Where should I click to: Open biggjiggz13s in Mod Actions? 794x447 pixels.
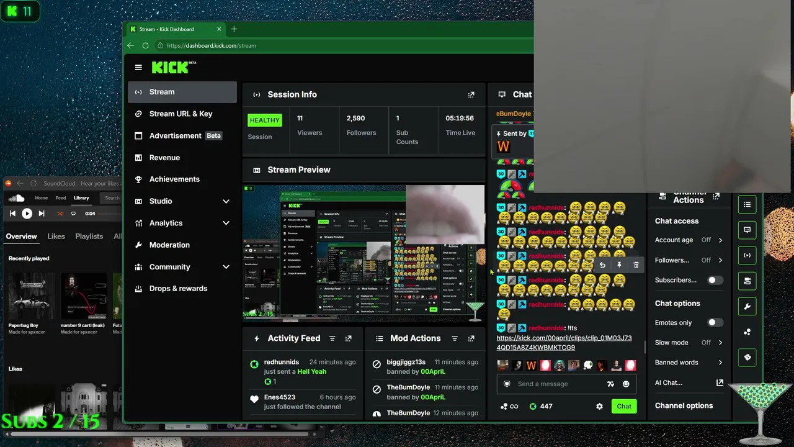click(x=406, y=362)
